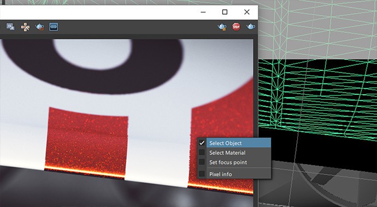Image resolution: width=377 pixels, height=207 pixels.
Task: Minimize the render window
Action: 203,12
